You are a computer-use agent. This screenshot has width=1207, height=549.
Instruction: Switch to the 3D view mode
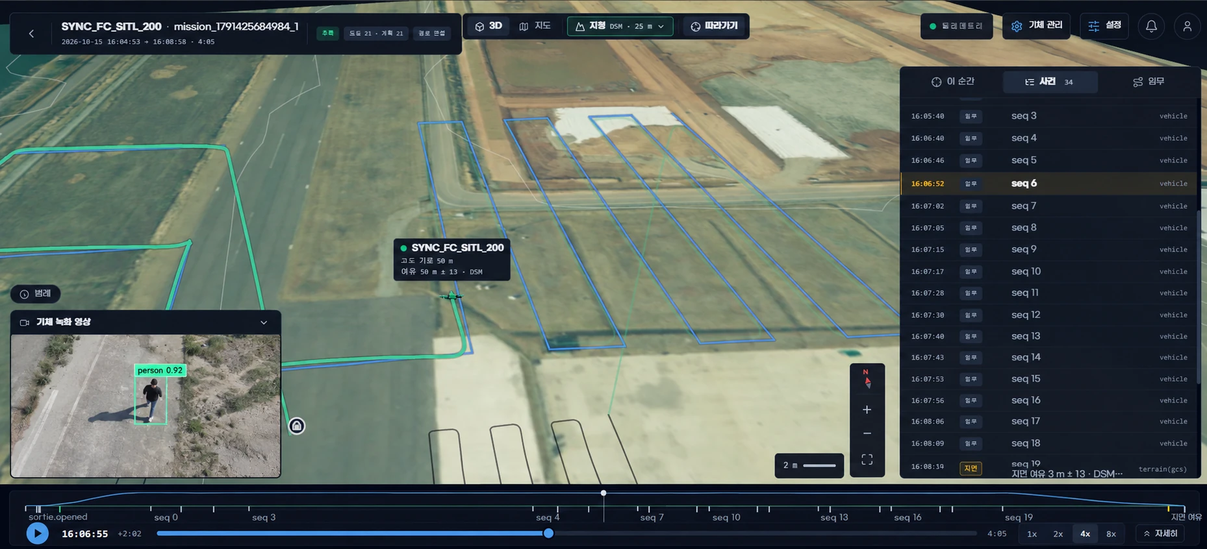tap(489, 26)
